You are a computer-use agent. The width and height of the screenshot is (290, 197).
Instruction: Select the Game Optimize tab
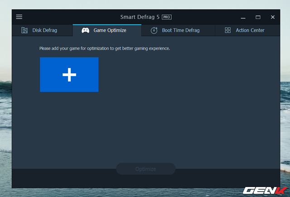pyautogui.click(x=107, y=30)
